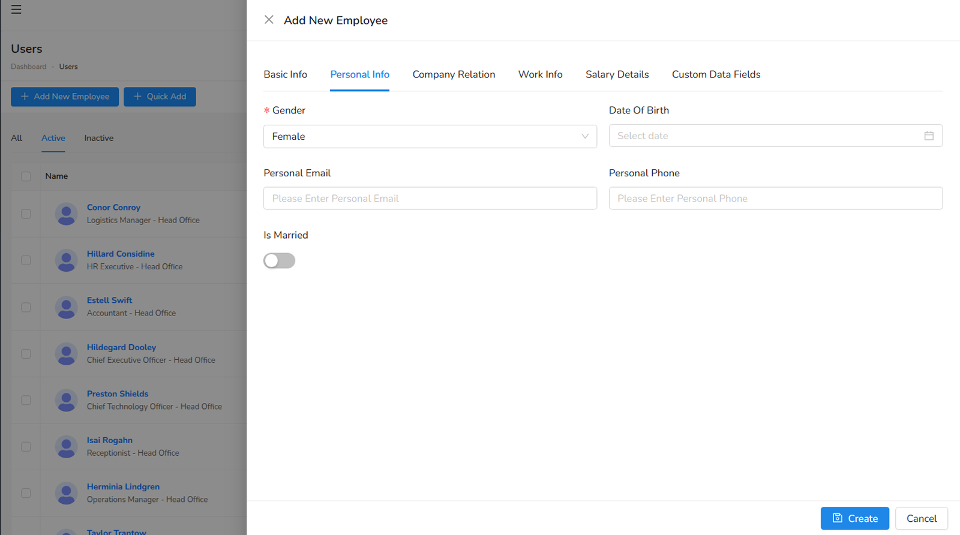960x535 pixels.
Task: Go to the Work Info tab
Action: (541, 74)
